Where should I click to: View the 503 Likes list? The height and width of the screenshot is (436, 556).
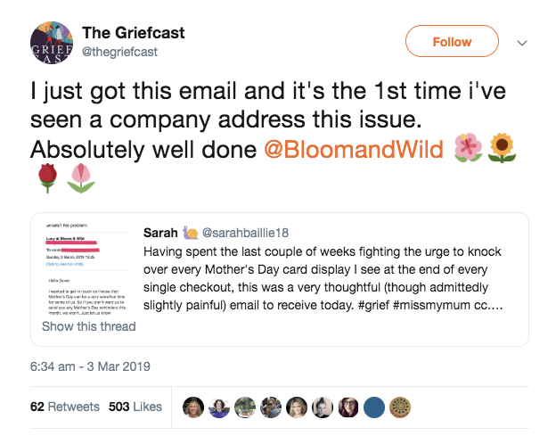tap(135, 407)
